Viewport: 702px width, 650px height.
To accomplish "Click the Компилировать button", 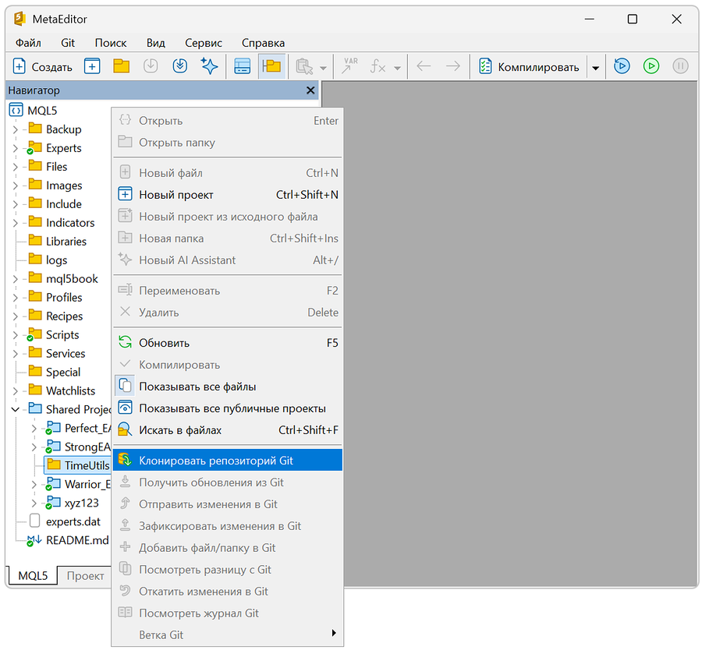I will coord(529,67).
